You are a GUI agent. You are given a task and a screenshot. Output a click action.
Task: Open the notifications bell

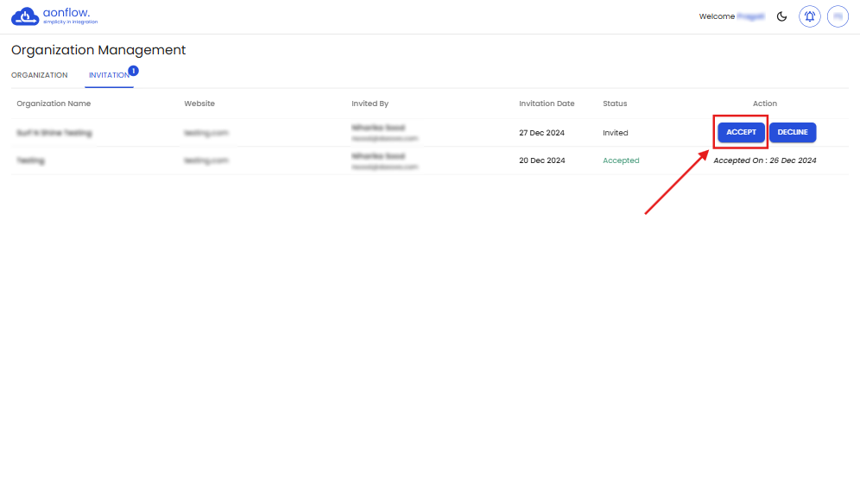click(x=809, y=16)
